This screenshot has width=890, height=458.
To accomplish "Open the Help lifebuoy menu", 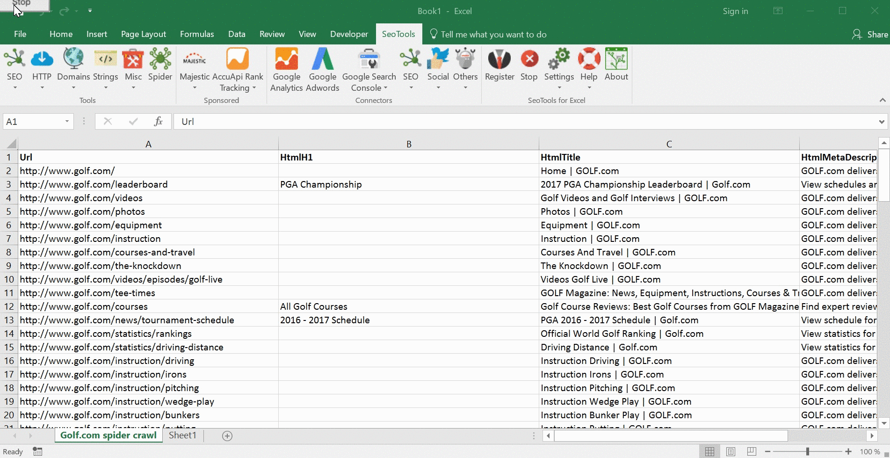I will (x=589, y=69).
